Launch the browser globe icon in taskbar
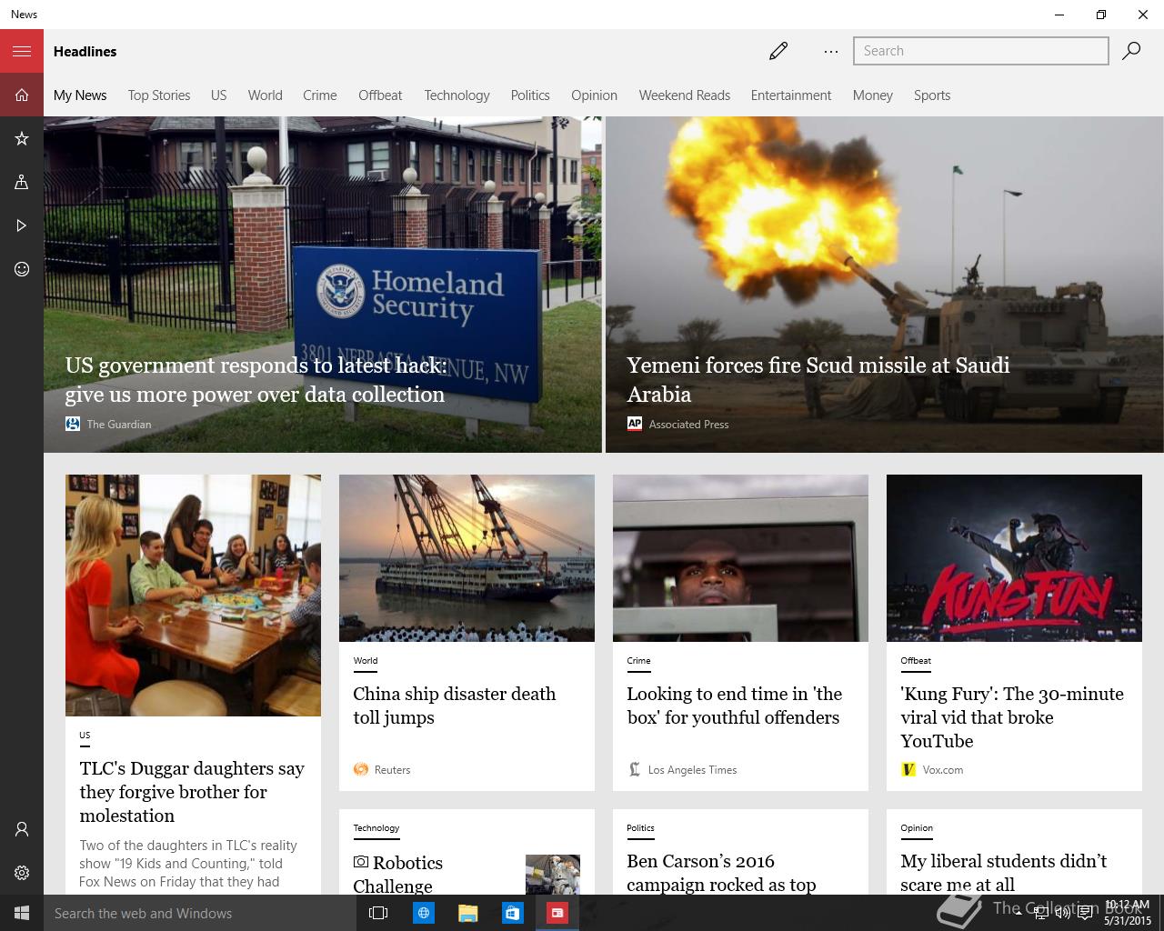This screenshot has height=931, width=1164. (423, 913)
